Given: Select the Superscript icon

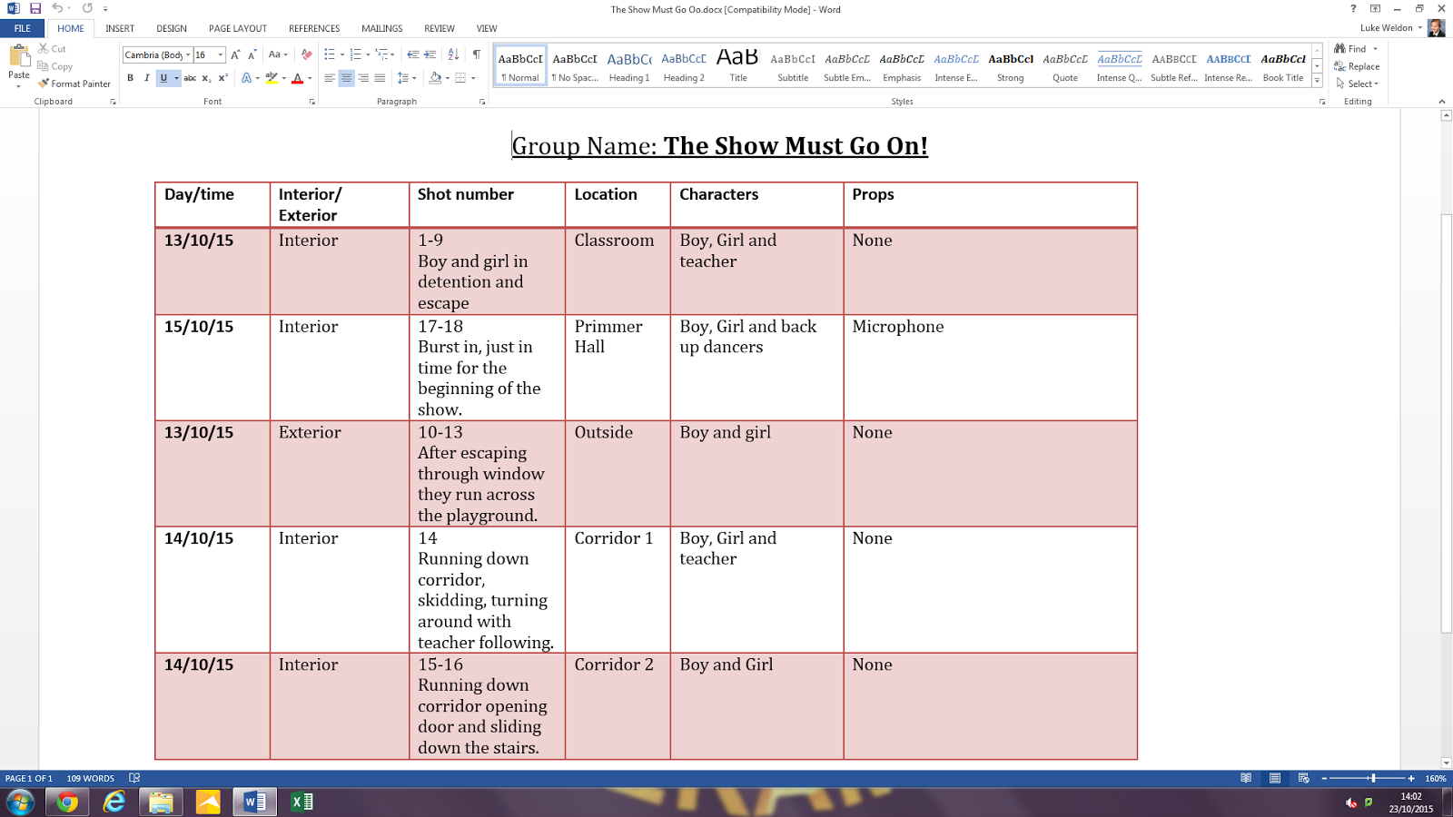Looking at the screenshot, I should point(222,76).
